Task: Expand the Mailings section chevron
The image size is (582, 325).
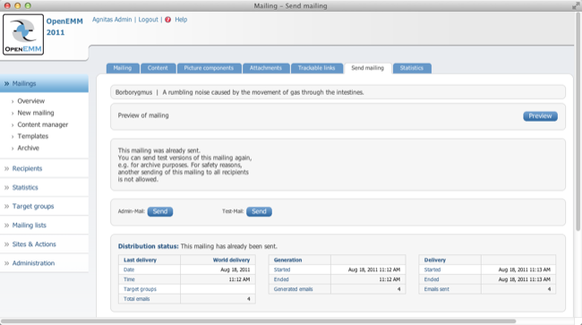Action: click(6, 83)
